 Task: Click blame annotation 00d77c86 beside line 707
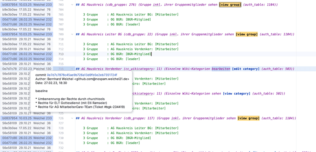point(27,24)
